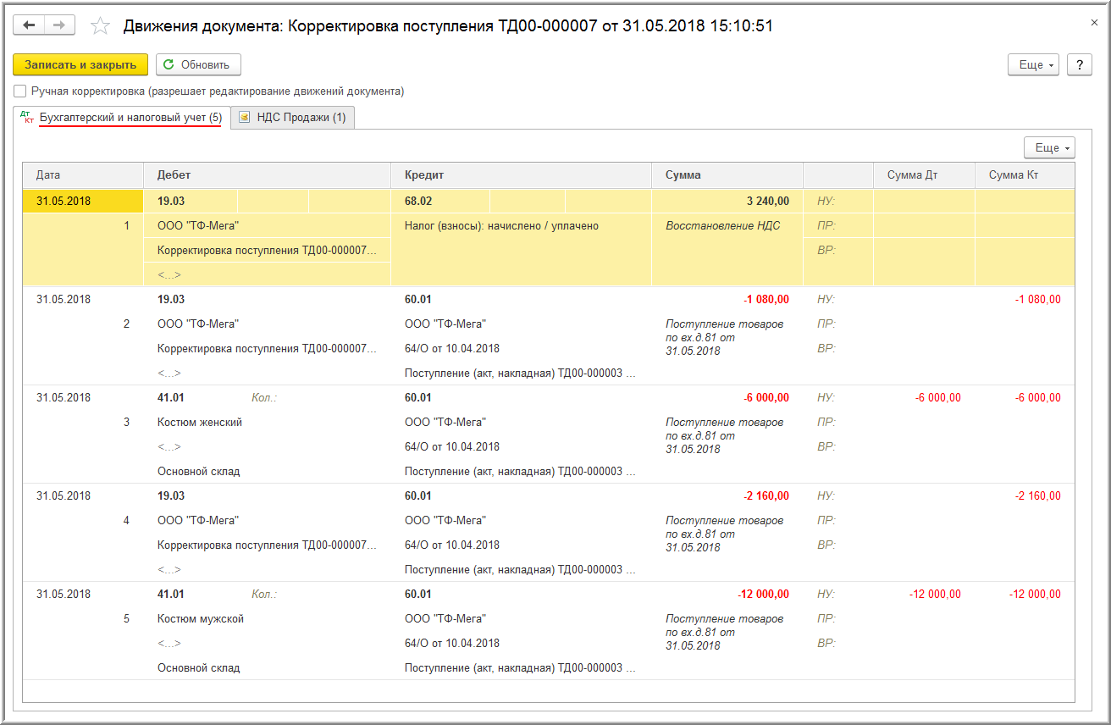Viewport: 1111px width, 725px height.
Task: Click the refresh icon on Обновить button
Action: [x=169, y=64]
